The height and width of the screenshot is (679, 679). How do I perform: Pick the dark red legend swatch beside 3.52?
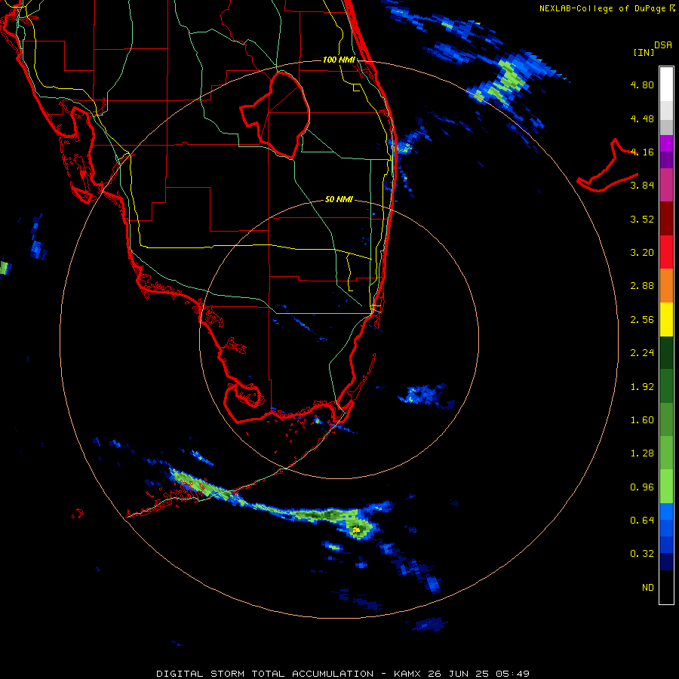666,219
